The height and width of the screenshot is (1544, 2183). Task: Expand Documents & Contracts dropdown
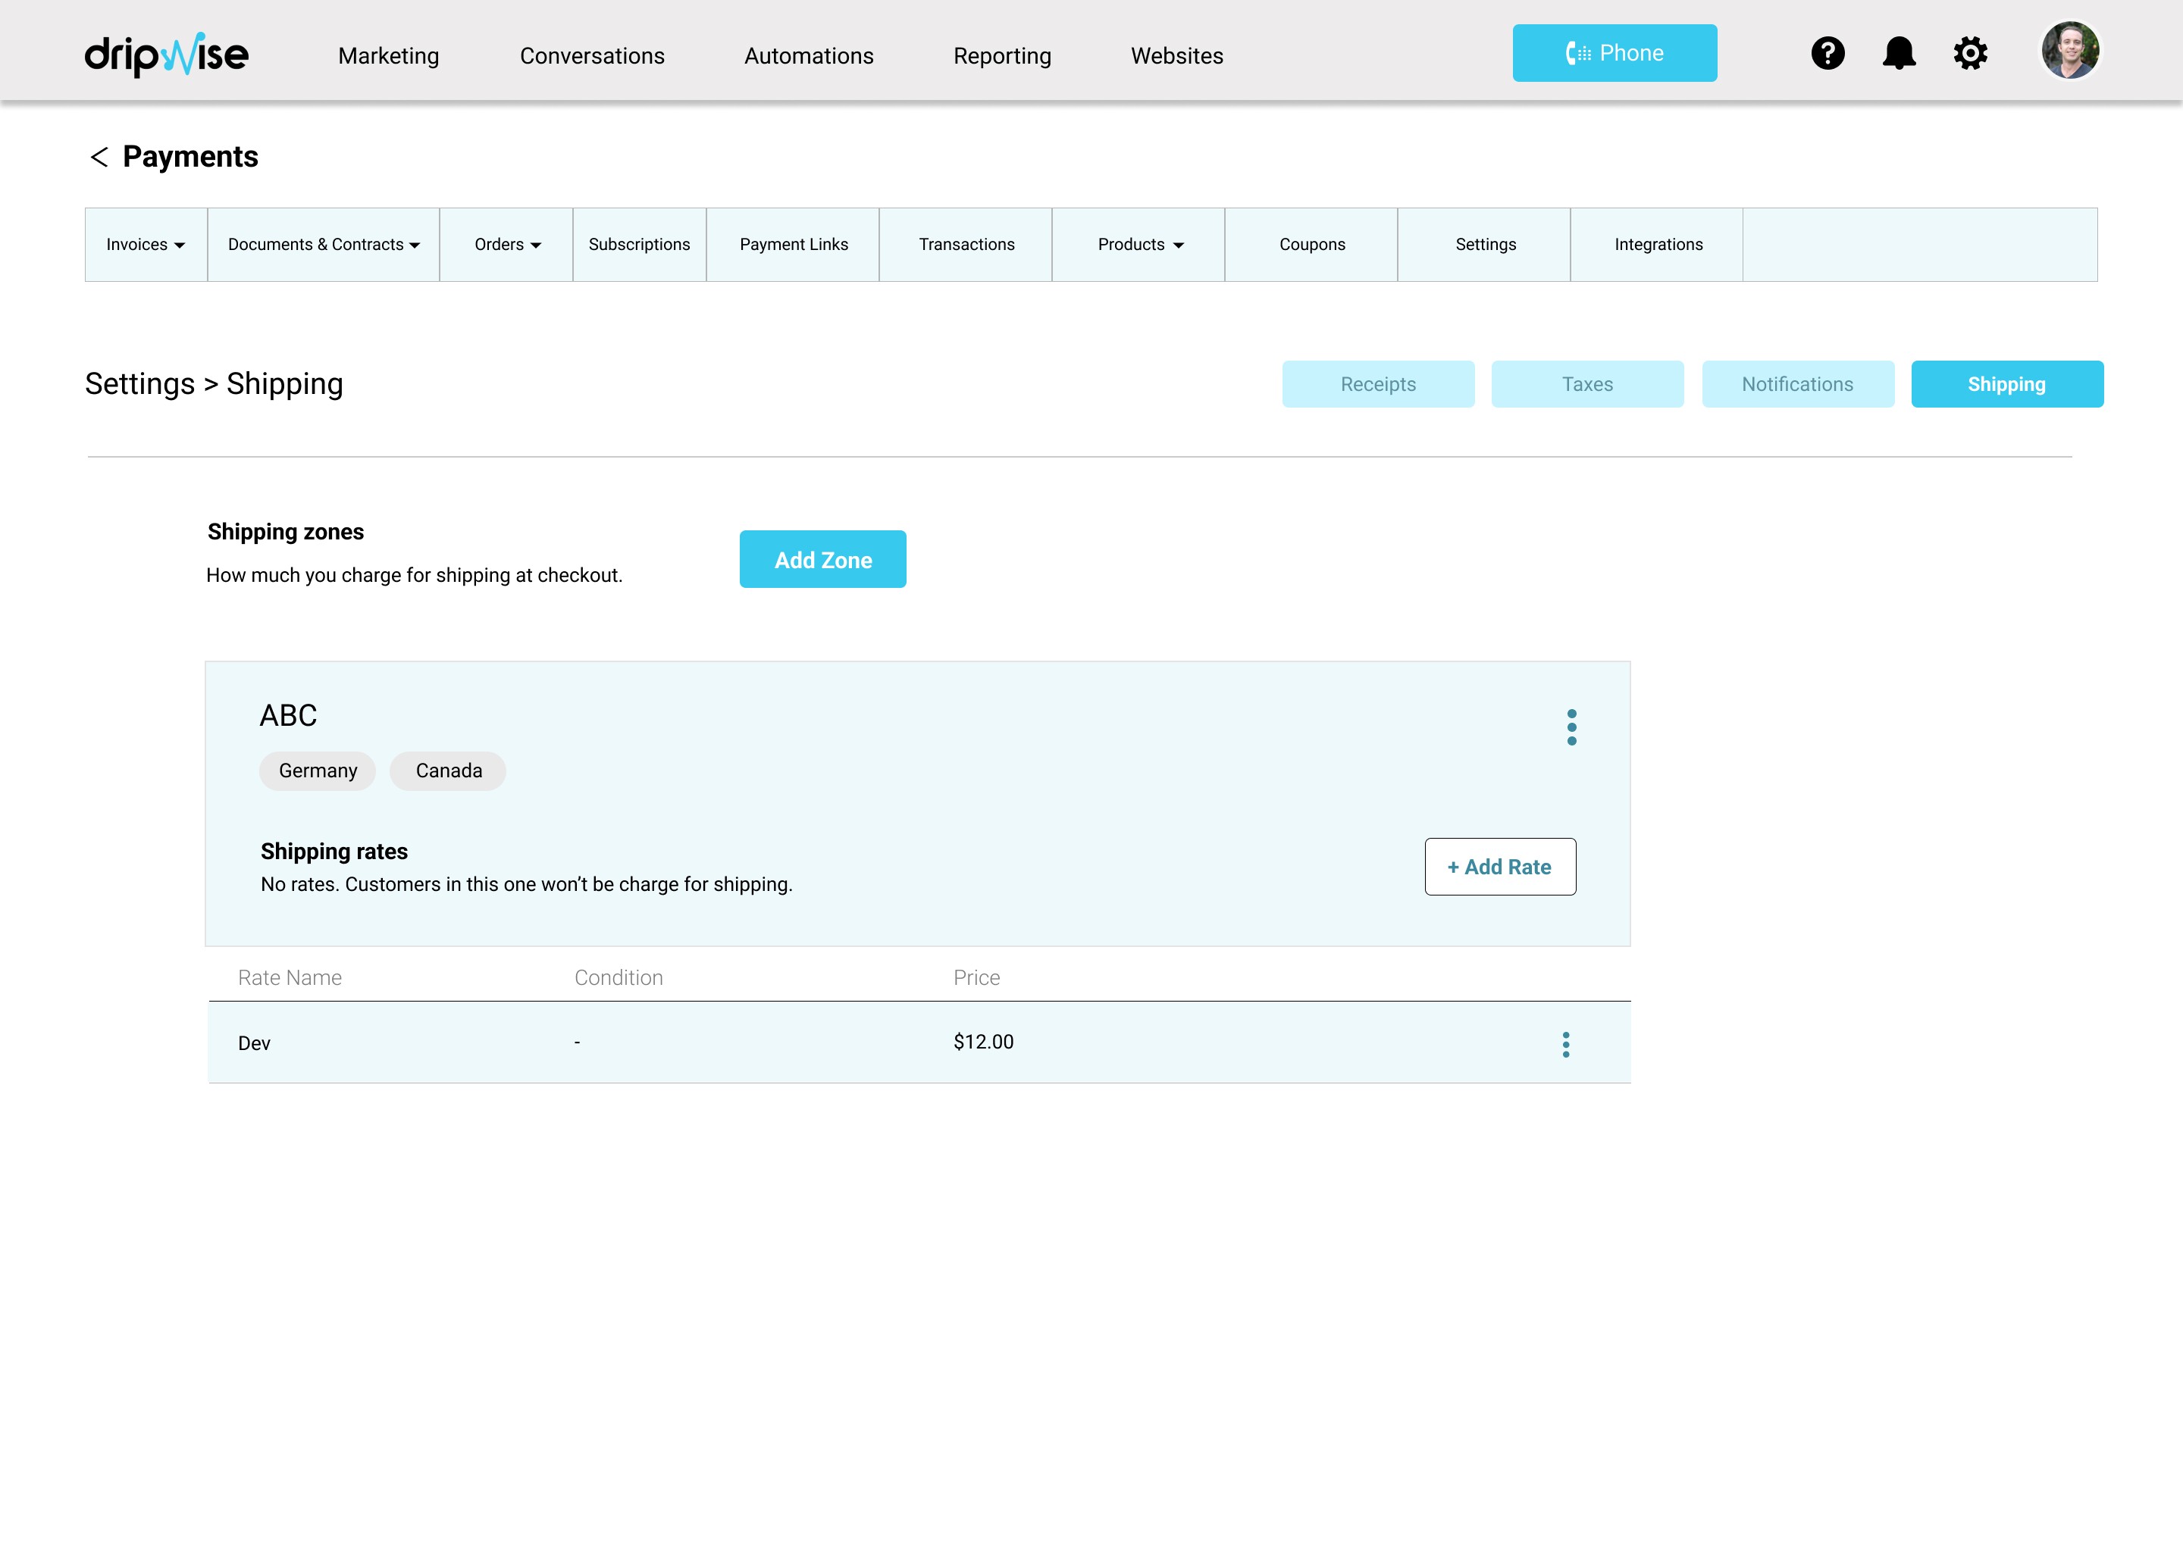coord(324,245)
